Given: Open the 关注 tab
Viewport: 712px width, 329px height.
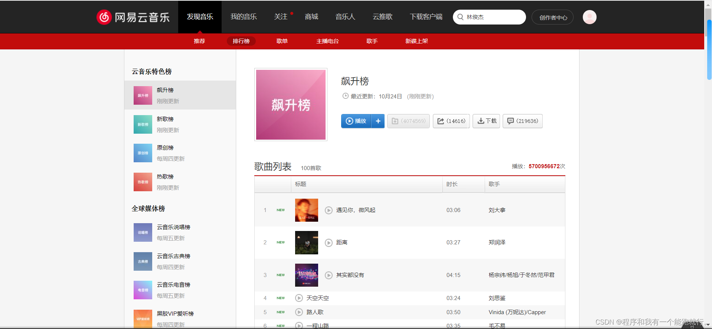Looking at the screenshot, I should [x=281, y=17].
